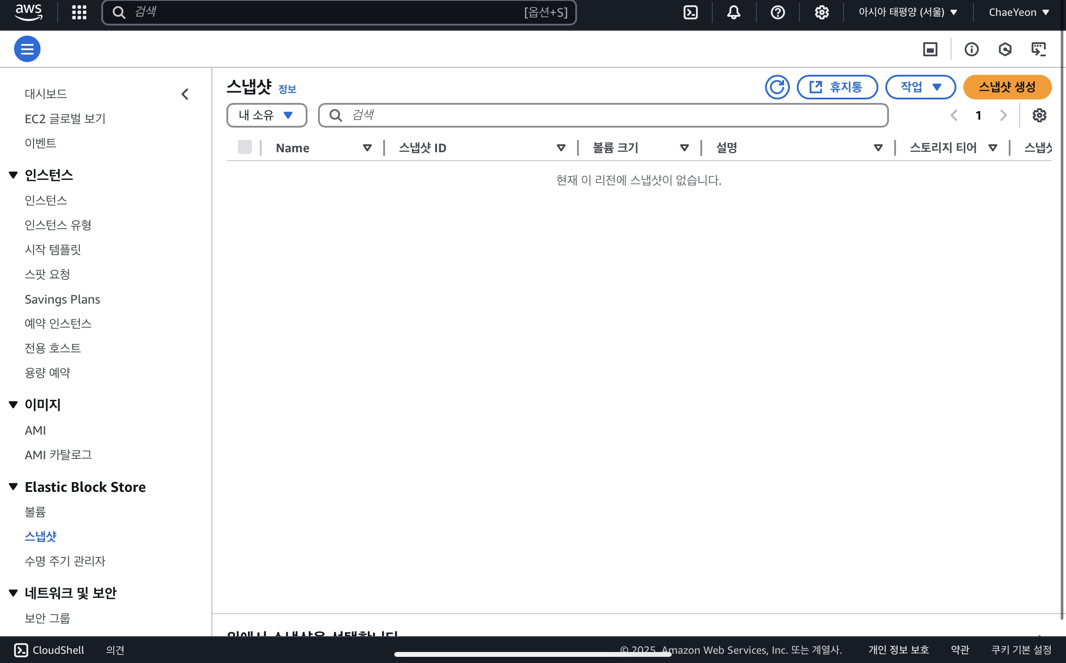Open the info panel circle icon
1066x663 pixels.
[x=971, y=49]
